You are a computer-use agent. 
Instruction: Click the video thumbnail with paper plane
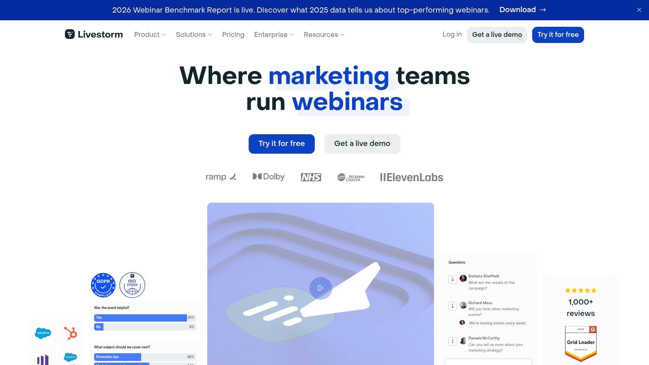tap(320, 284)
